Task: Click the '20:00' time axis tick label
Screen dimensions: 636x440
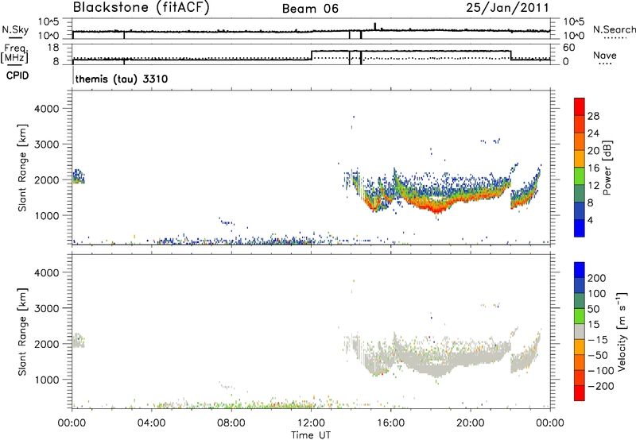Action: (471, 423)
